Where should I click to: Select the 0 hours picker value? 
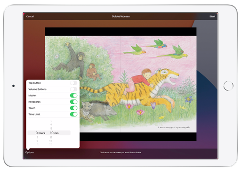[40, 133]
